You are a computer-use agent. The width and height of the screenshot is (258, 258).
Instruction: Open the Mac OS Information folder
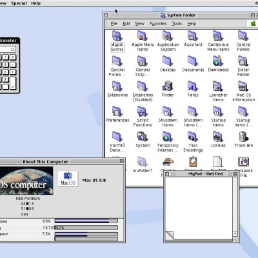click(243, 86)
